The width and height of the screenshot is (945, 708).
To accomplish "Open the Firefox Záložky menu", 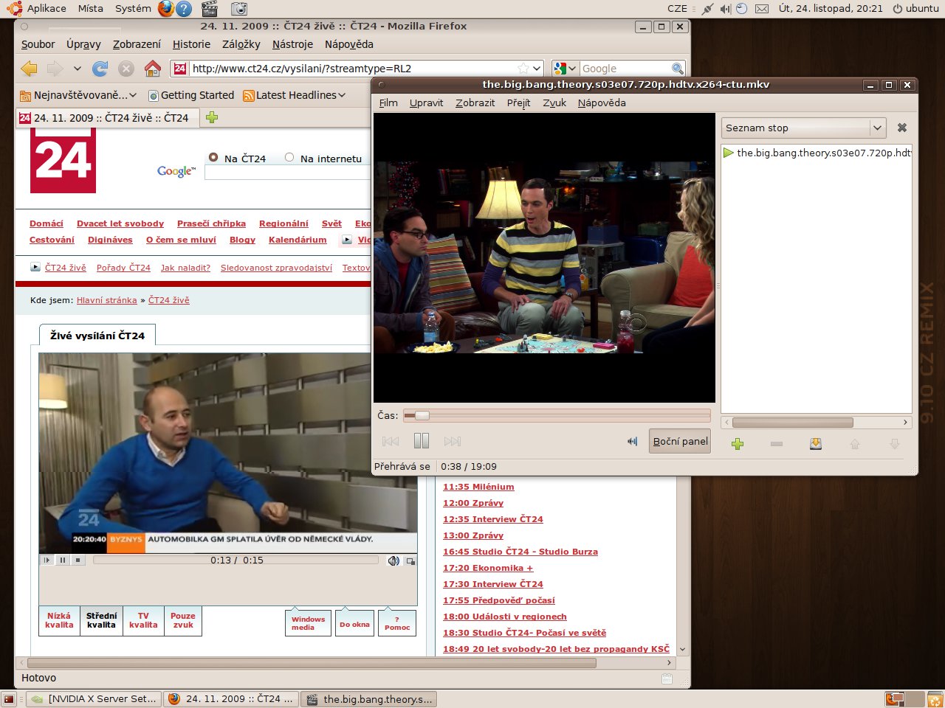I will (x=241, y=44).
